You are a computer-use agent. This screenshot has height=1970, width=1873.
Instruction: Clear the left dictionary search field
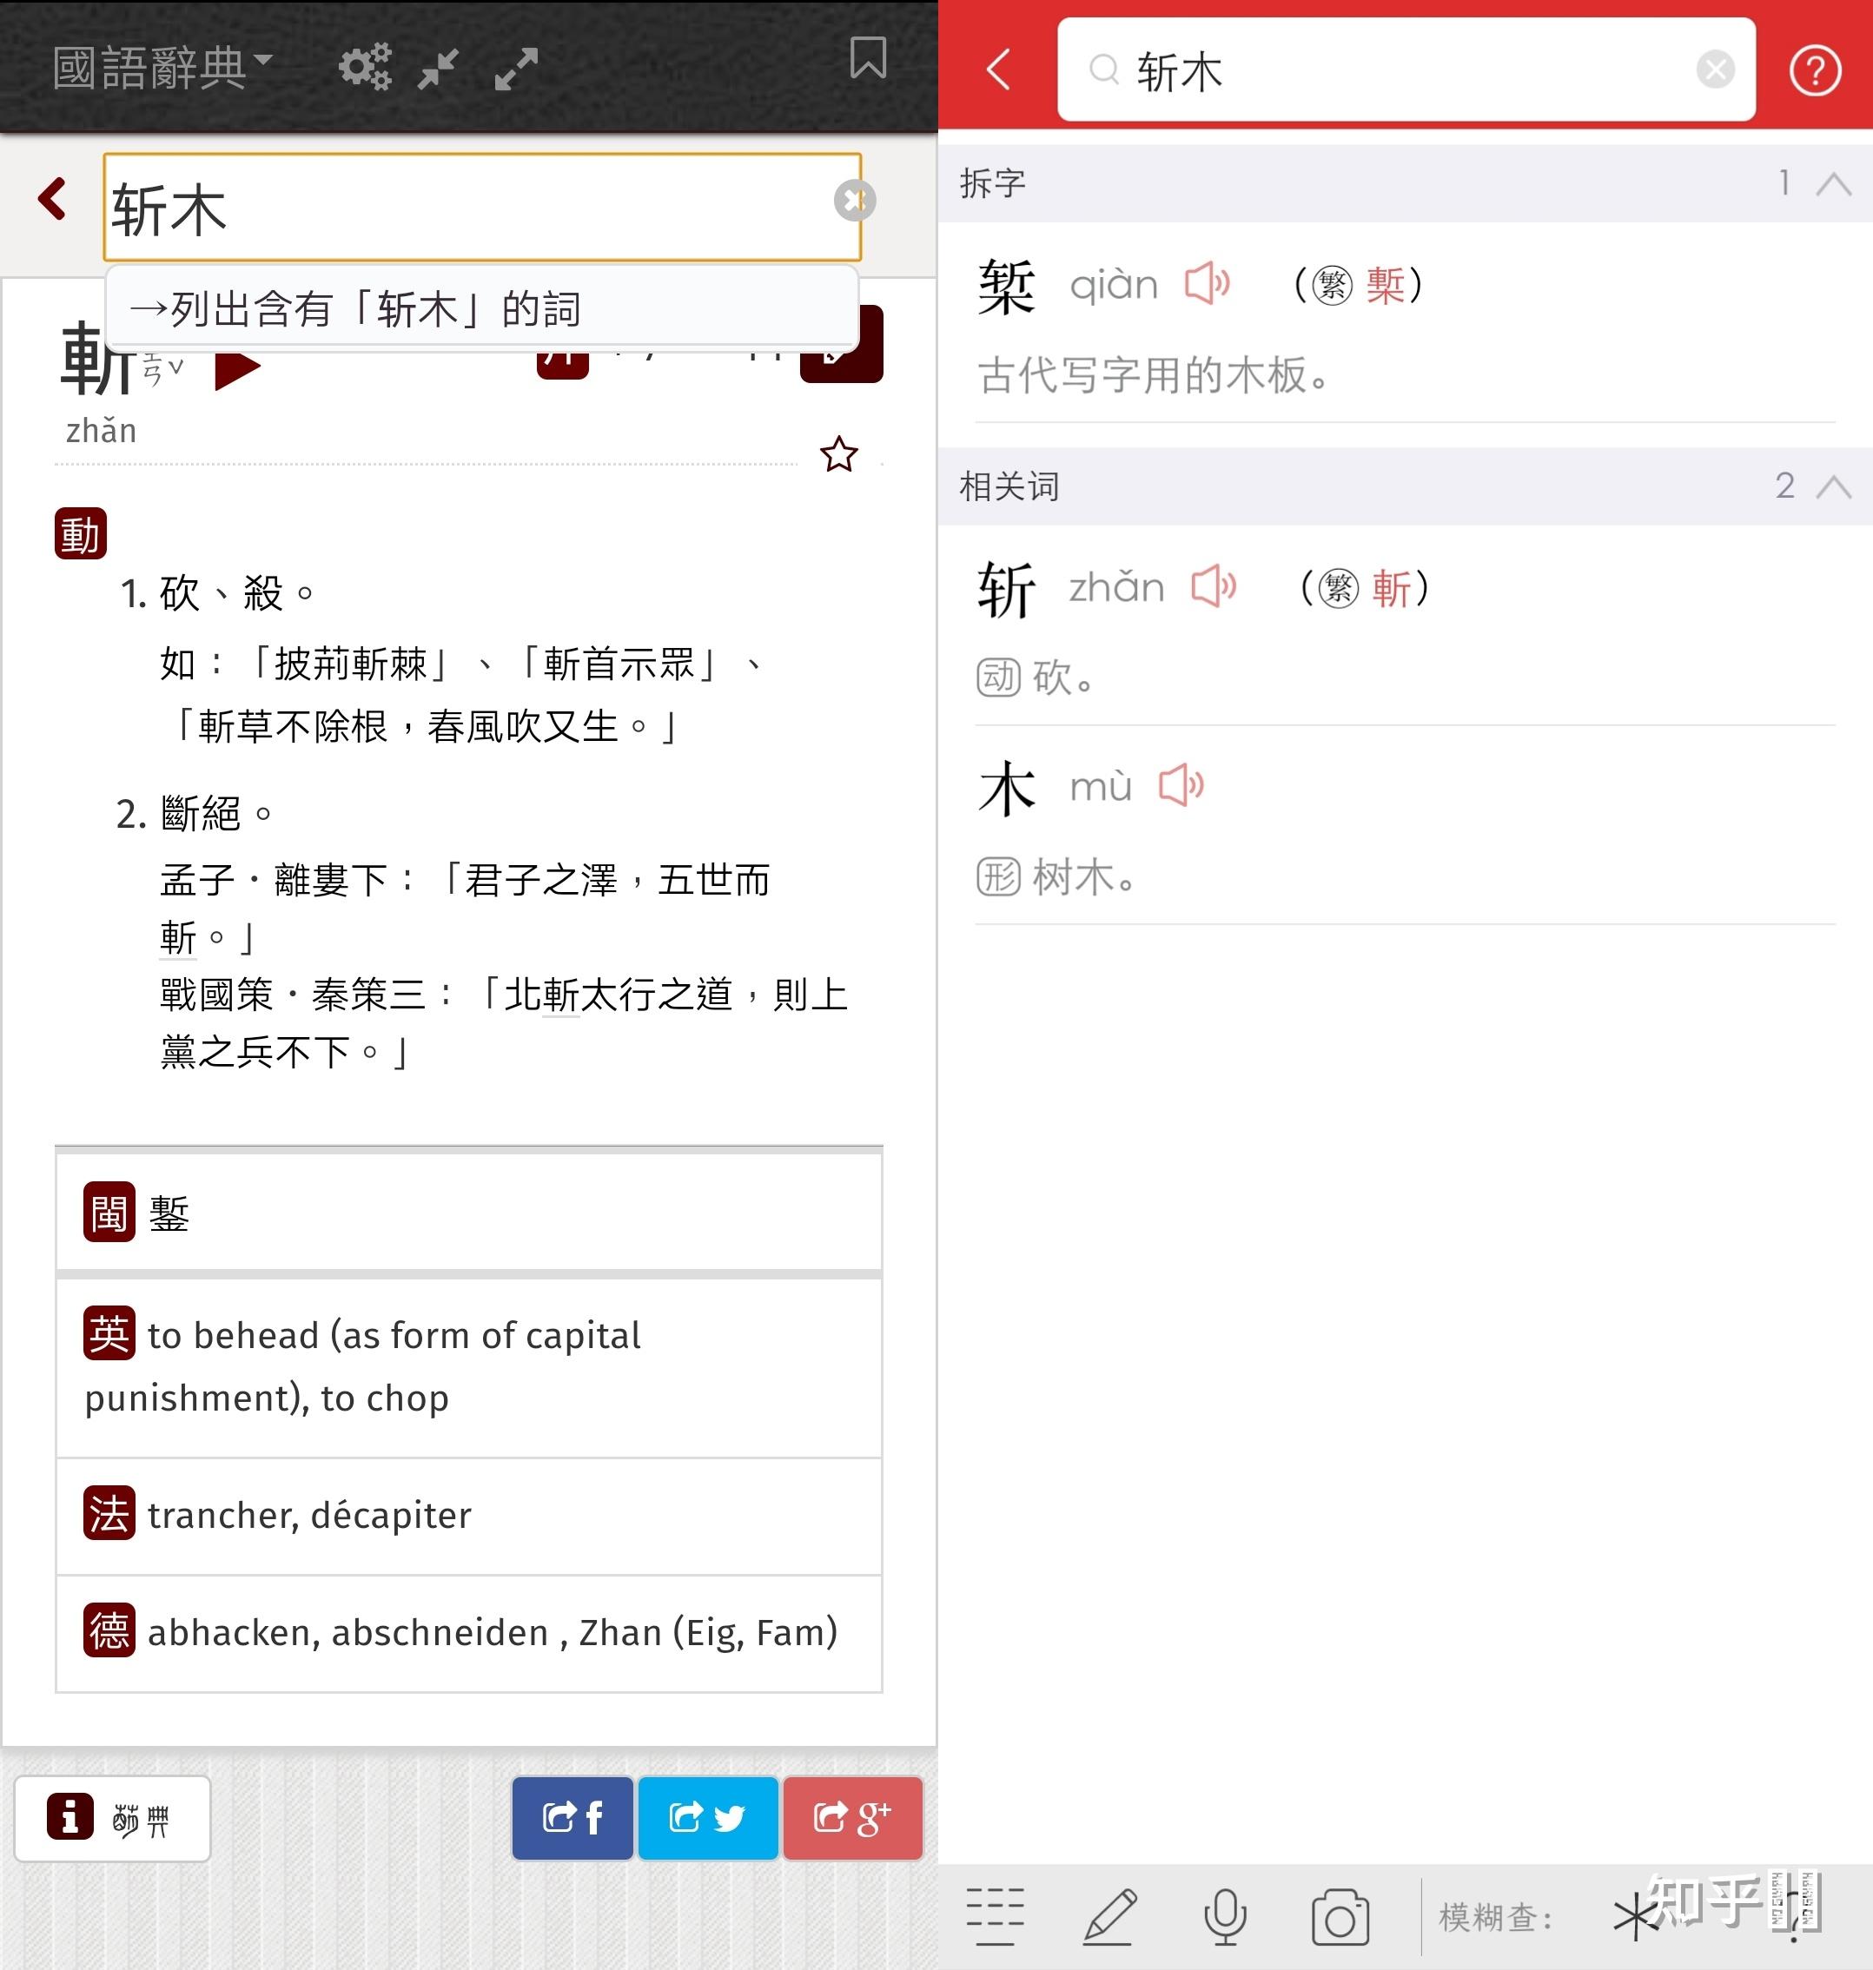point(855,201)
